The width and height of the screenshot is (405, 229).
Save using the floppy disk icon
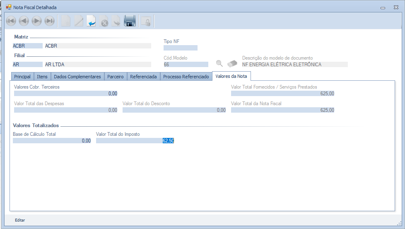click(130, 21)
